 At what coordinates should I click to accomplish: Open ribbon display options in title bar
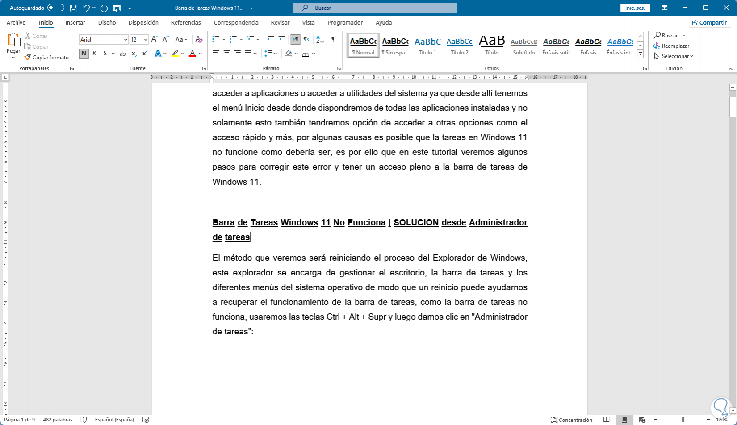click(665, 8)
